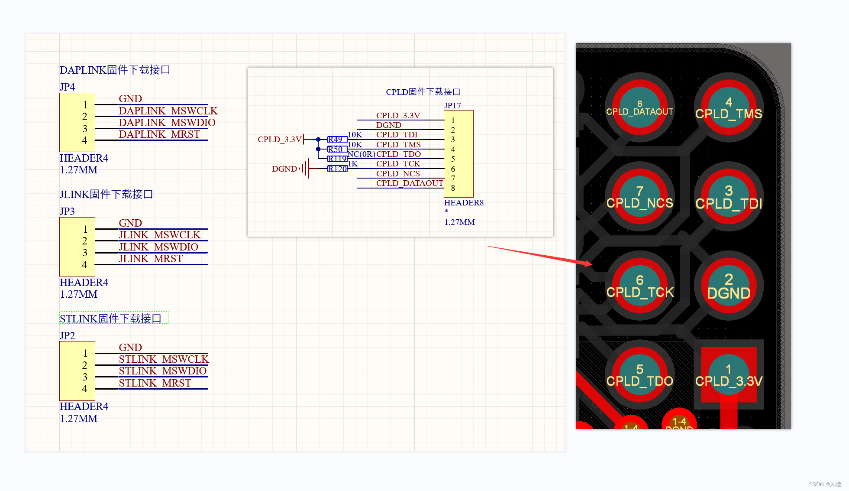The image size is (849, 491).
Task: Click the HEADER4 text under JP4
Action: [x=84, y=158]
